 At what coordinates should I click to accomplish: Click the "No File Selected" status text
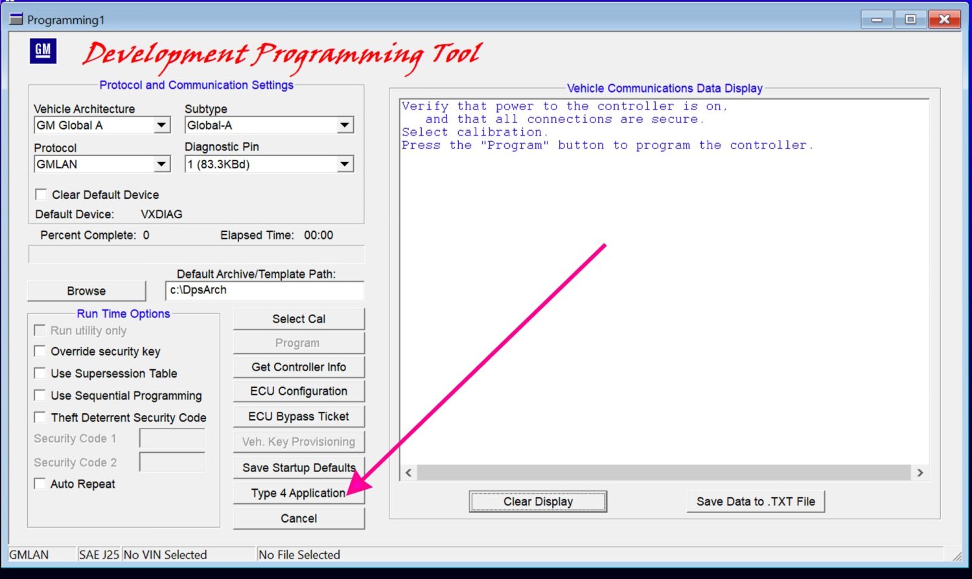(299, 554)
